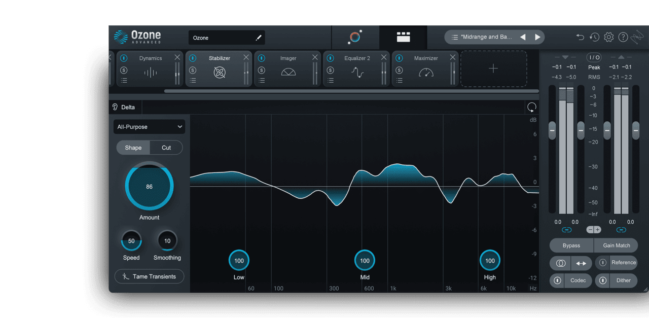Open the Stabilizer module preset list icon
Viewport: 649px width, 318px height.
193,80
